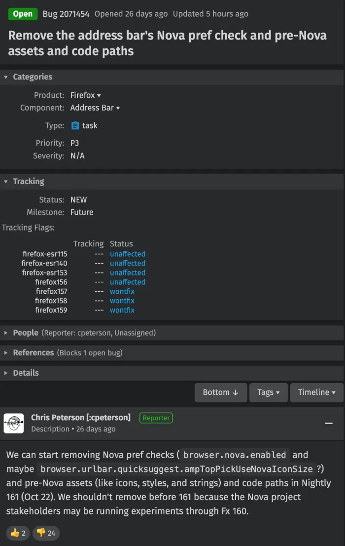
Task: Click wontfix status for firefox157
Action: pyautogui.click(x=122, y=291)
